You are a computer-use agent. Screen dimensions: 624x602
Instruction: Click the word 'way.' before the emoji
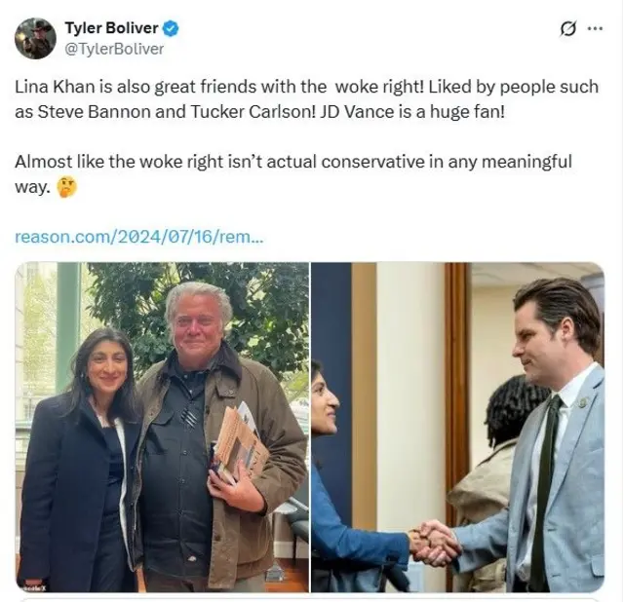(32, 187)
